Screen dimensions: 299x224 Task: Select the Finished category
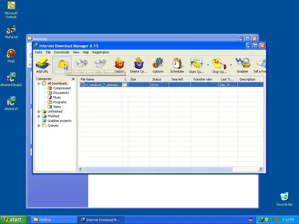click(x=53, y=116)
